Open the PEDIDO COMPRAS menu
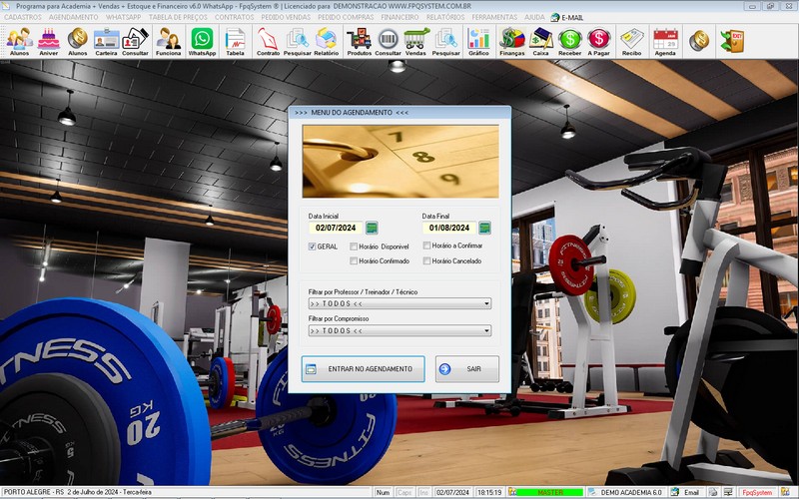 point(346,17)
